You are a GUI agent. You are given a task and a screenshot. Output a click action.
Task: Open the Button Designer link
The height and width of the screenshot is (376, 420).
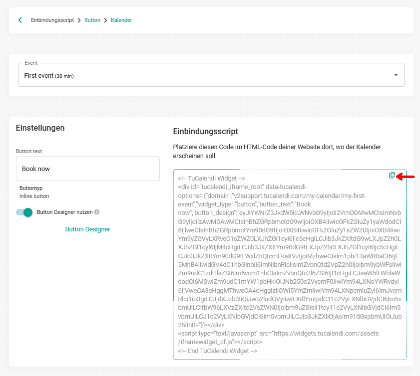87,229
